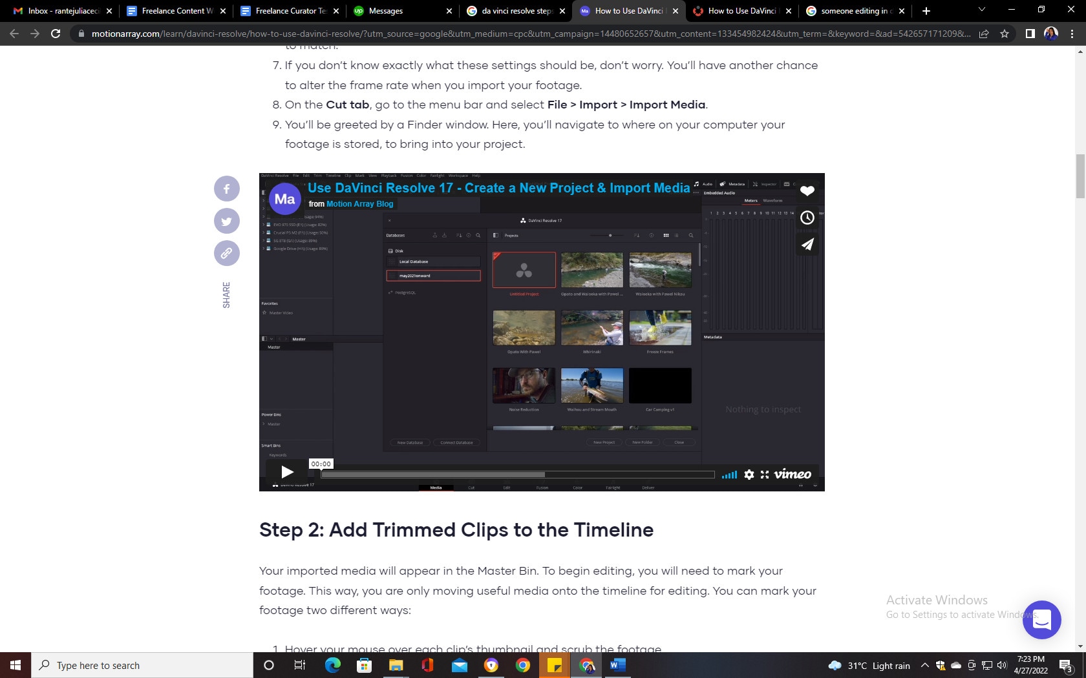Add the video to Watch Later
1086x678 pixels.
[x=807, y=218]
